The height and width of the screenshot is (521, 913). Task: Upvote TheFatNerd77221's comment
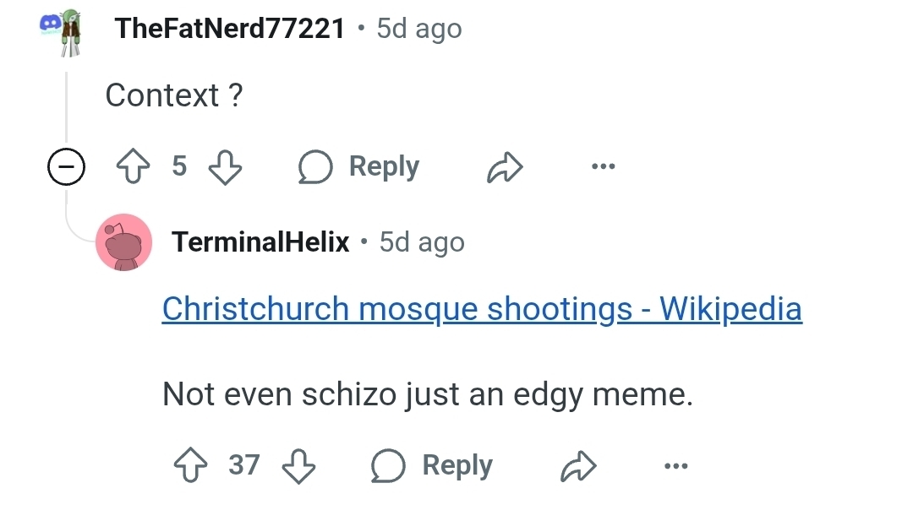tap(131, 167)
